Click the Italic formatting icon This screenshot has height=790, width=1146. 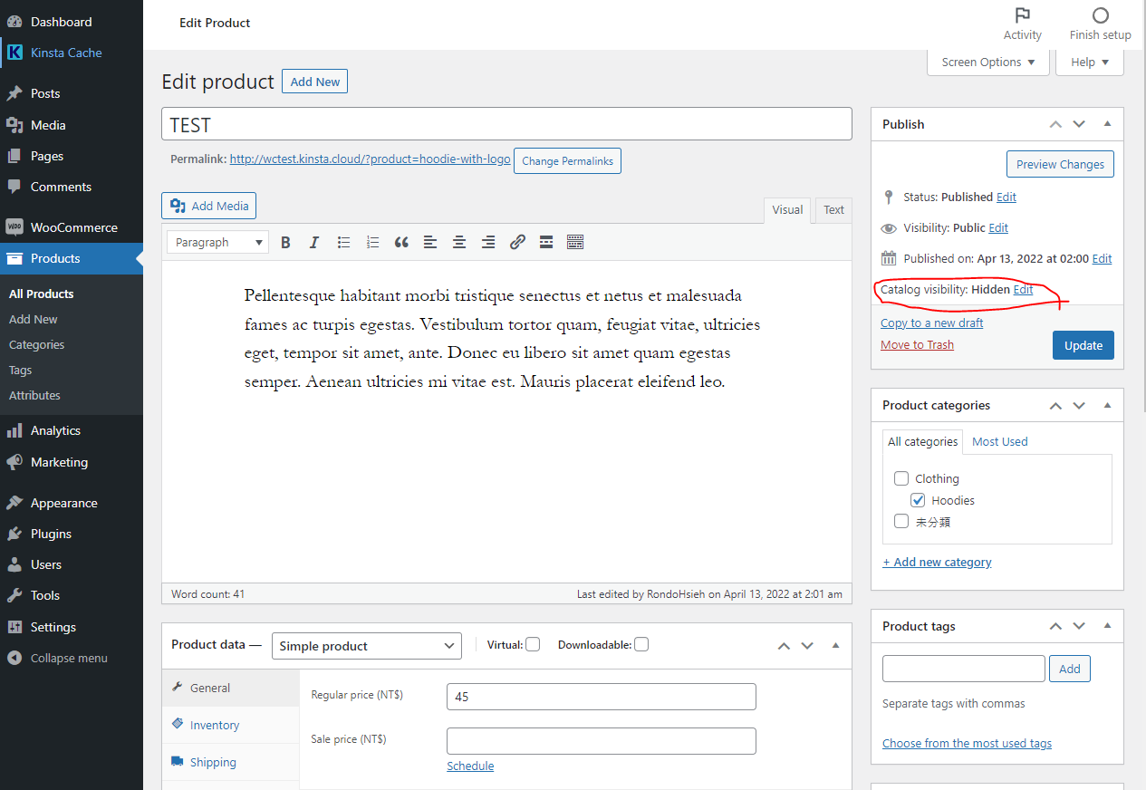(x=314, y=242)
